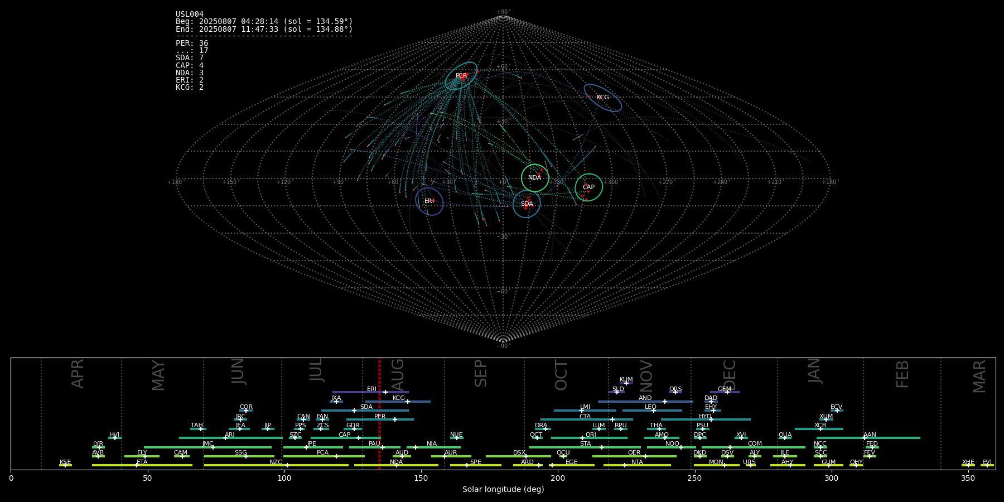Click the 'CAP: 4' legend count
The image size is (1004, 502).
click(190, 66)
